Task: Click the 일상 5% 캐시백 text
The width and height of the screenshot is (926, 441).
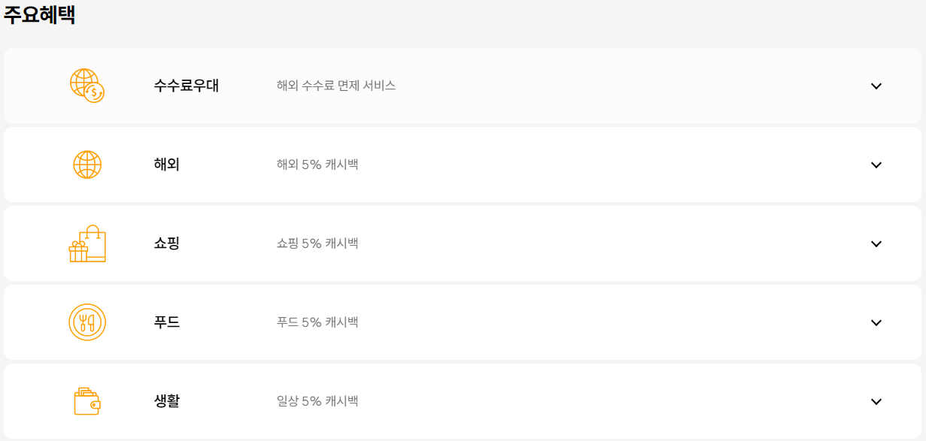Action: click(x=317, y=400)
